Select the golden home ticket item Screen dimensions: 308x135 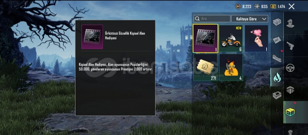click(205, 67)
